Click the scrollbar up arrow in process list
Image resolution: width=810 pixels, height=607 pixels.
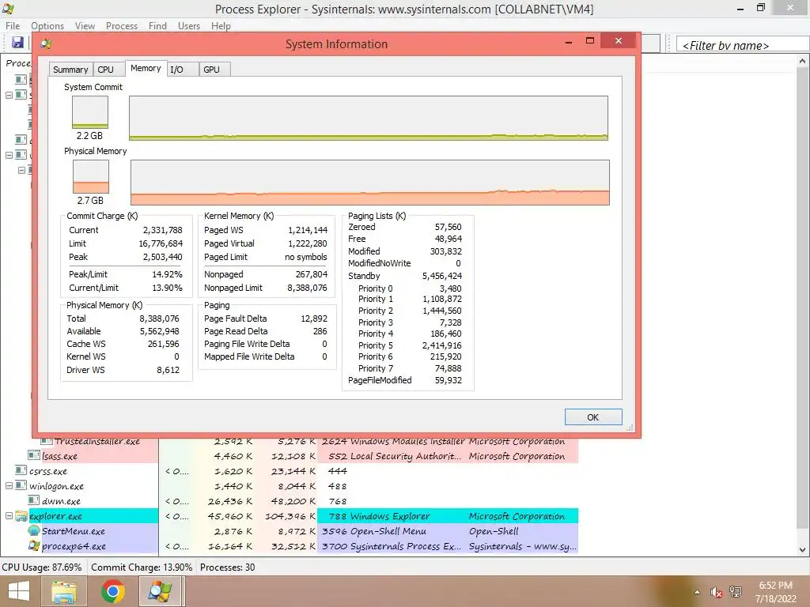(x=802, y=61)
